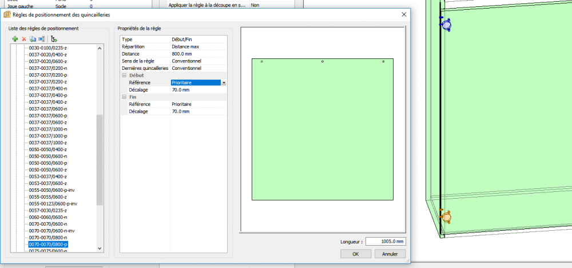Select rule 0050-0050/0600-n
This screenshot has width=572, height=268.
(48, 156)
